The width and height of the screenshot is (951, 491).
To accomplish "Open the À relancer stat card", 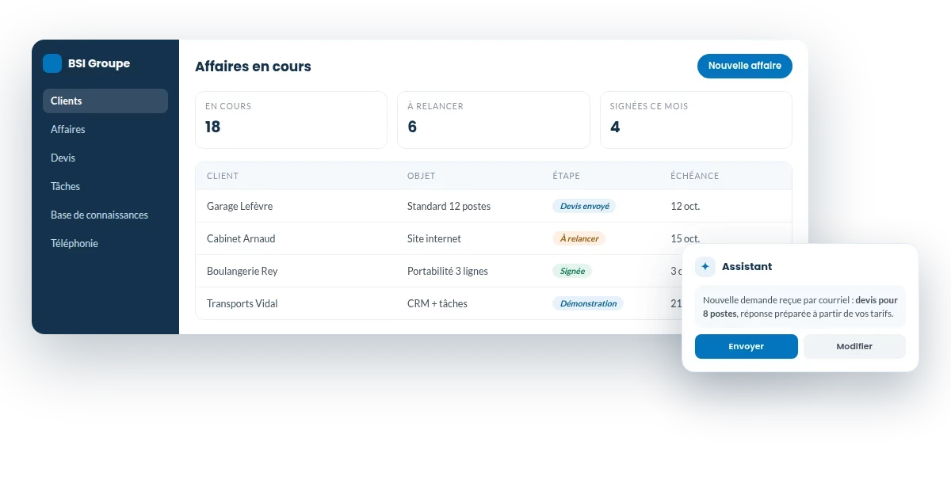I will pos(494,120).
